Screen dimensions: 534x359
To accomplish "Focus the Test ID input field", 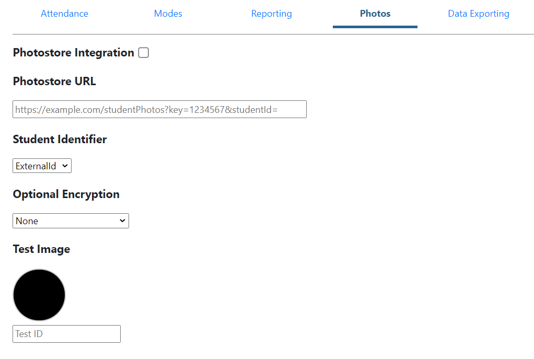I will (x=66, y=334).
